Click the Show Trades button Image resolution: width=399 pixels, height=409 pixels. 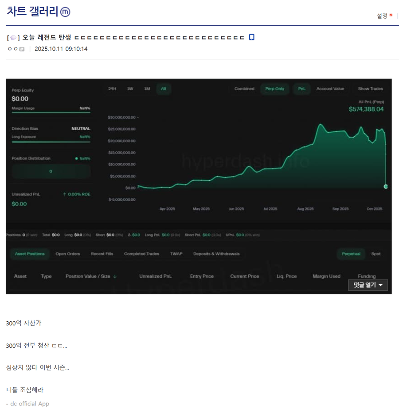pos(370,89)
